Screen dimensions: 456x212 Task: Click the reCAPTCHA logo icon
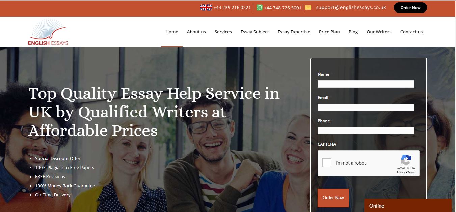click(406, 160)
